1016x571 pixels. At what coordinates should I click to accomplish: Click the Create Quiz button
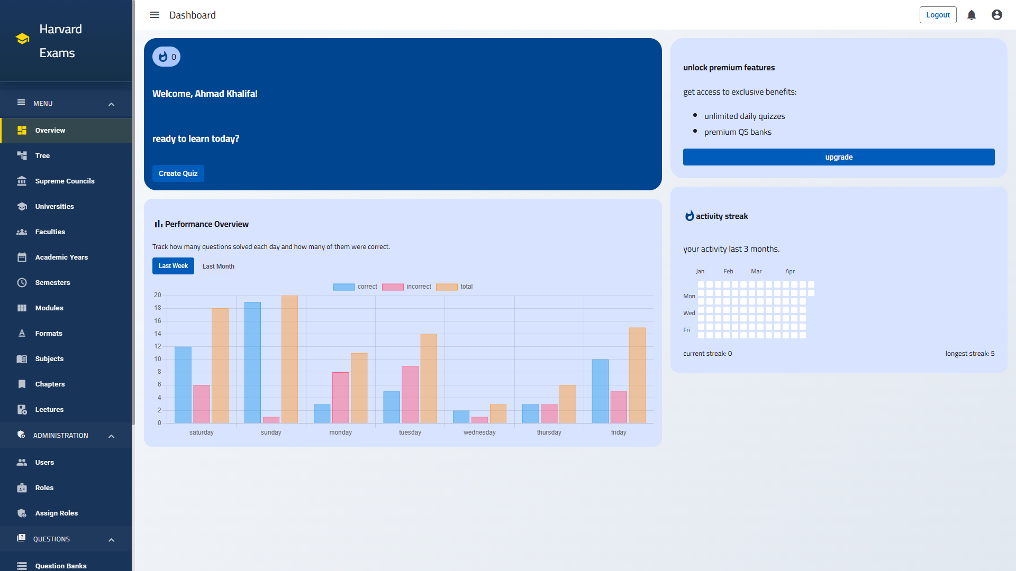point(178,173)
